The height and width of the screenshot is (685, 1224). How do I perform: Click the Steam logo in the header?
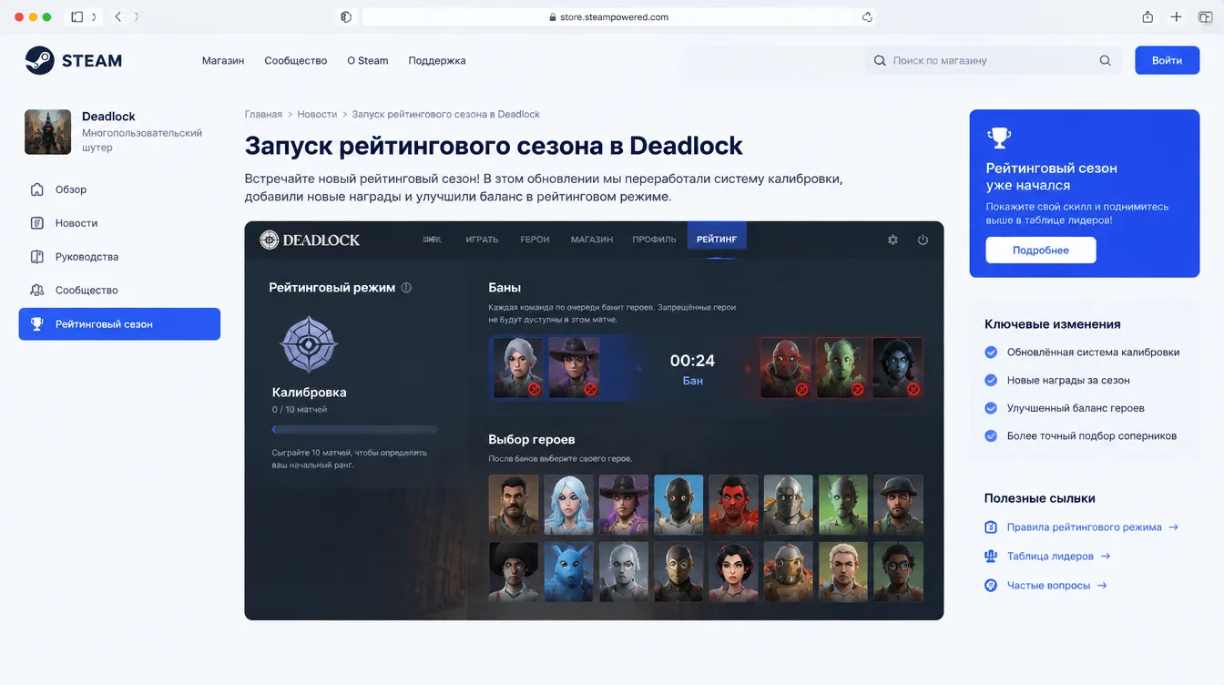click(74, 60)
